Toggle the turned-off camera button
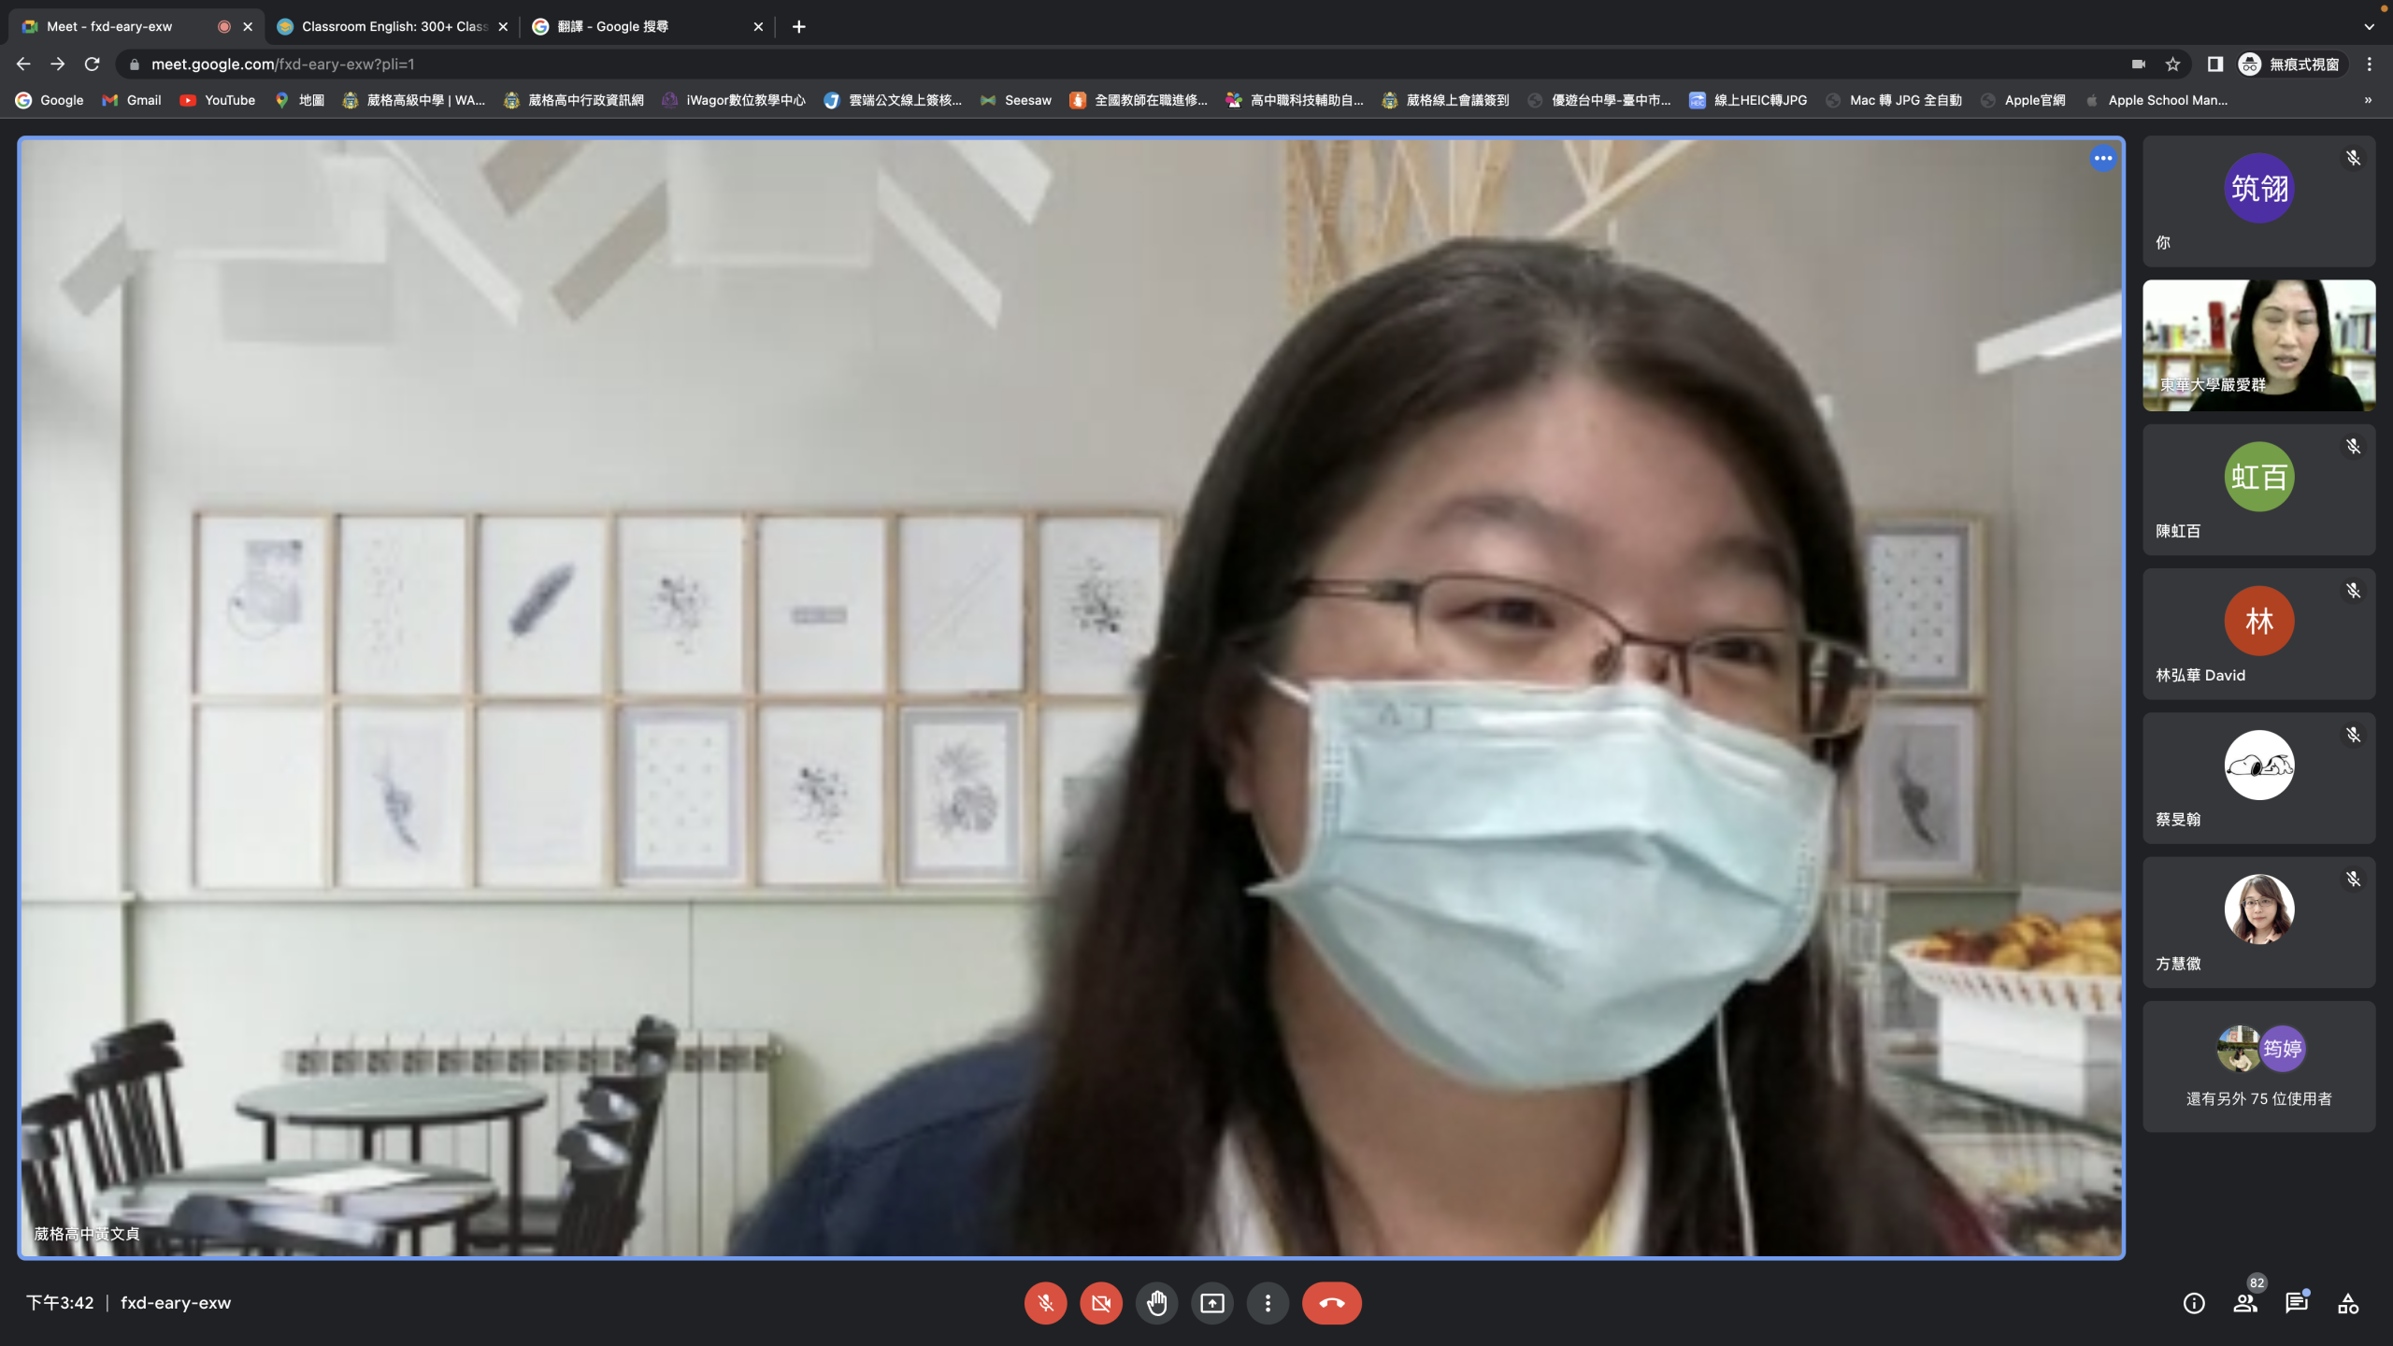This screenshot has height=1346, width=2393. (x=1101, y=1303)
